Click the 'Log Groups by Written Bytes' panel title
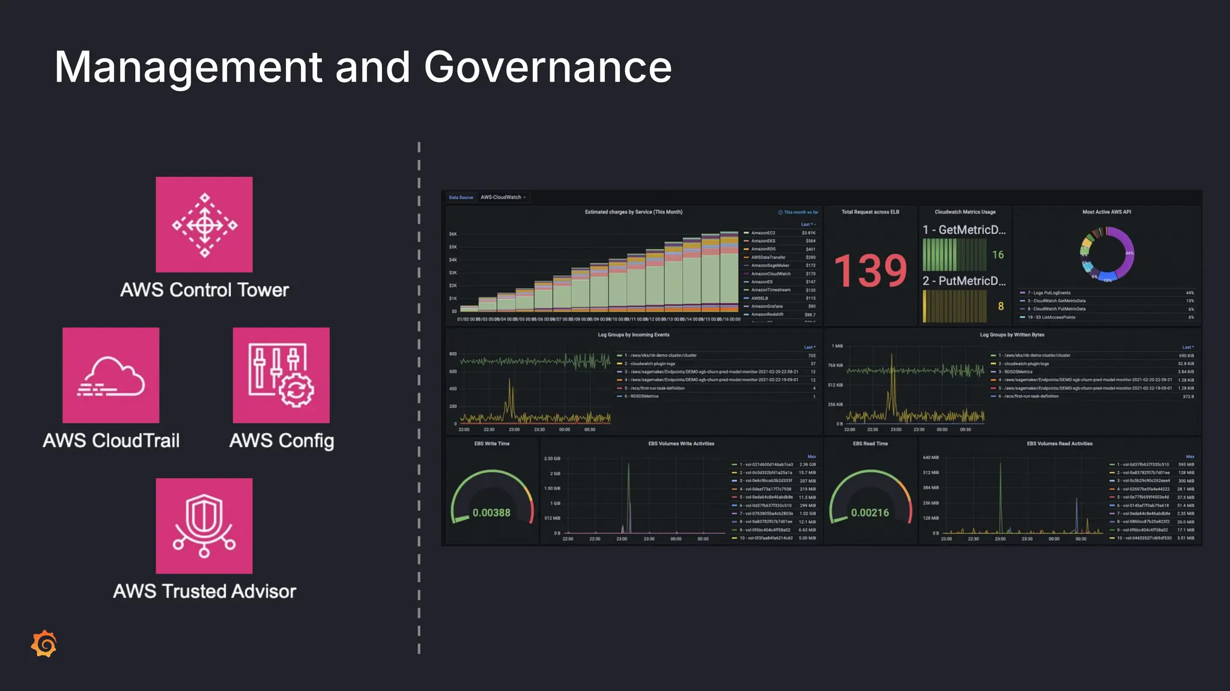This screenshot has width=1230, height=691. [1012, 335]
